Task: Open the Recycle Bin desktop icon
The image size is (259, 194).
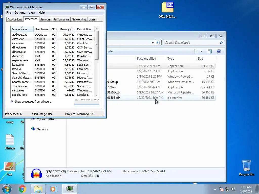Action: (246, 168)
